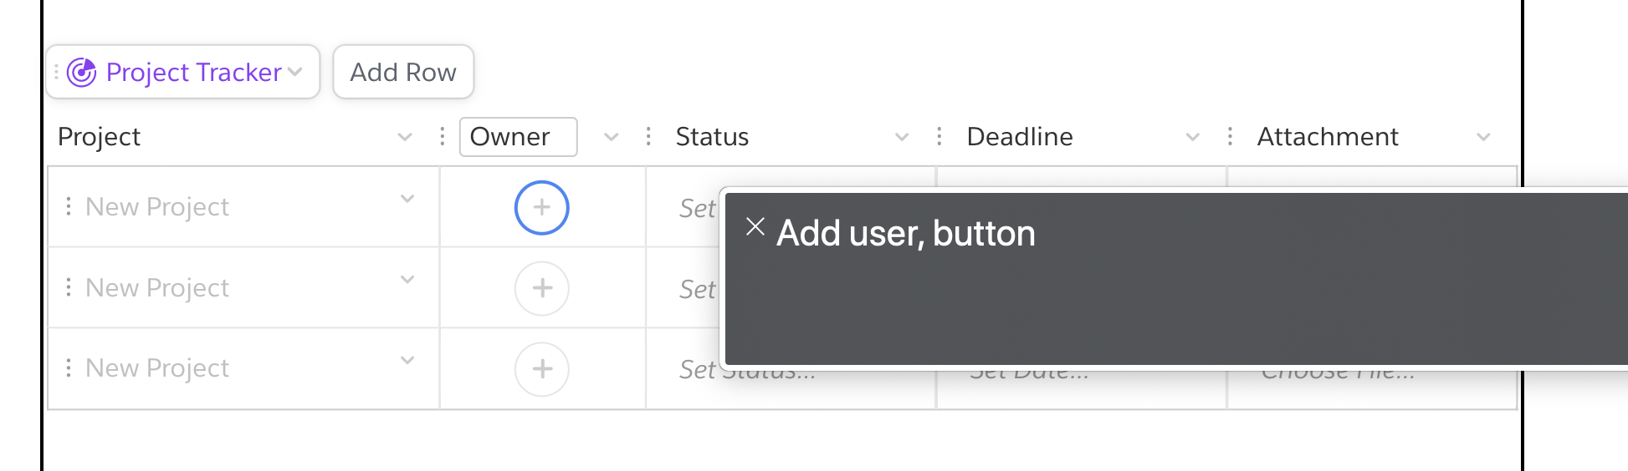This screenshot has width=1628, height=471.
Task: Expand the Project column options chevron
Action: (405, 137)
